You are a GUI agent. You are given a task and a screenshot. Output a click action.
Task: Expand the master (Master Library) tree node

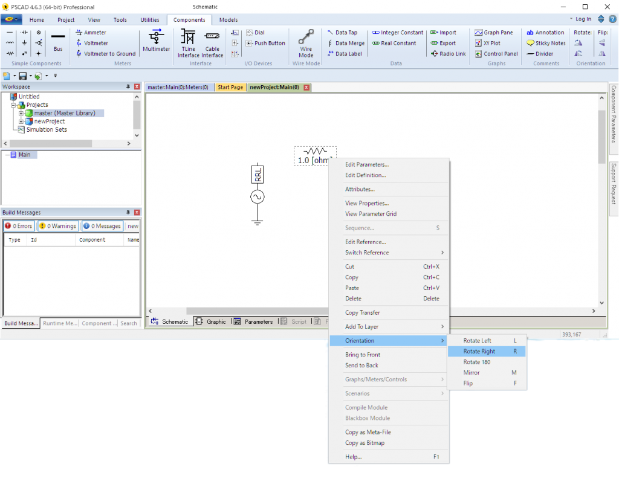[21, 113]
